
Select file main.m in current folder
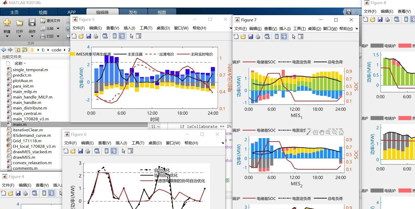tap(20, 124)
